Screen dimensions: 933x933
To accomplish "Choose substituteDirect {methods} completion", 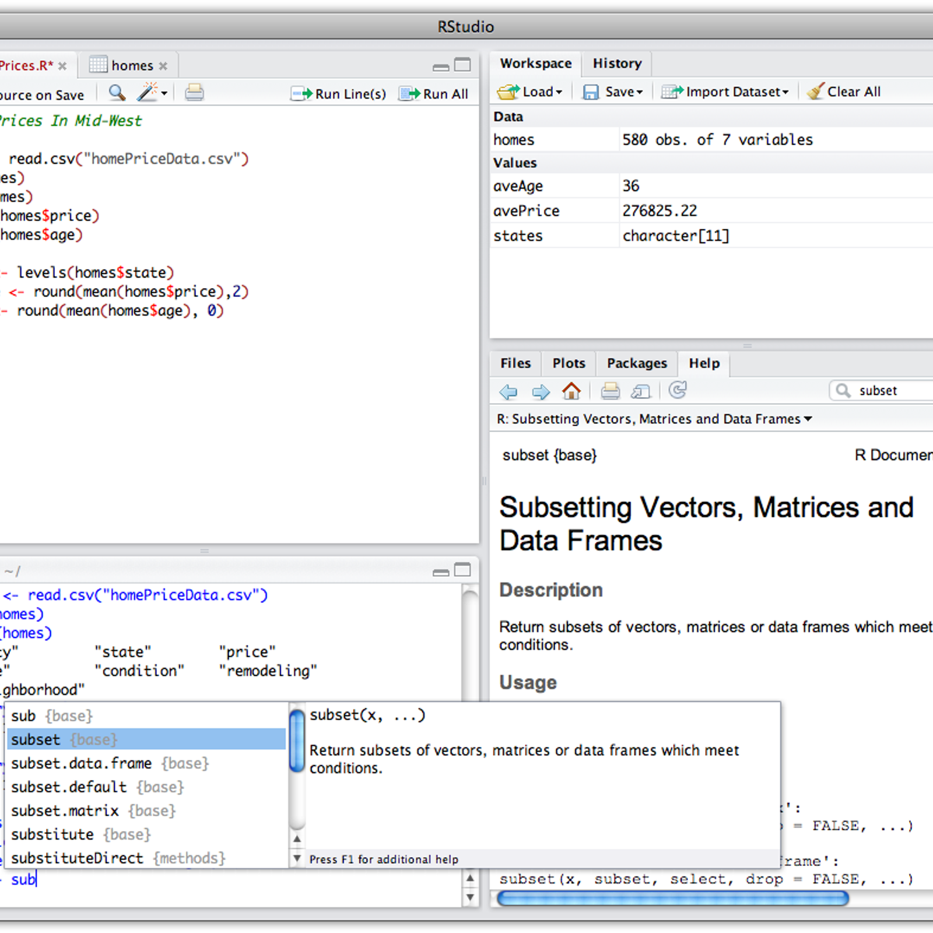I will (146, 858).
